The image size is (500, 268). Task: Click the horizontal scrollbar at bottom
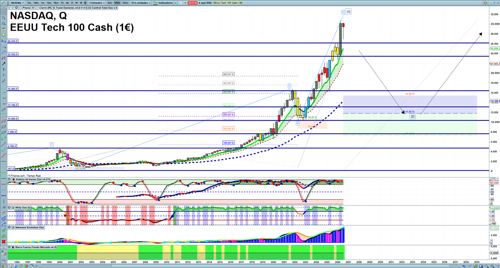pos(250,266)
